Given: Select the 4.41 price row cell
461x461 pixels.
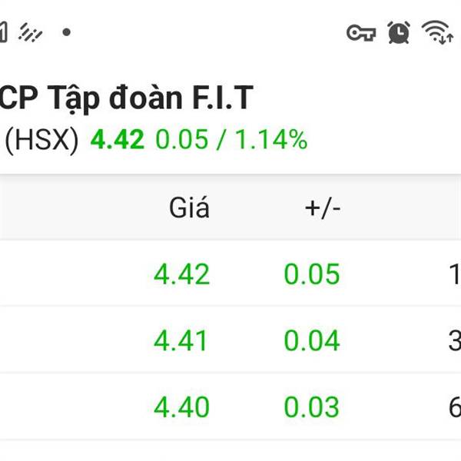Looking at the screenshot, I should point(181,340).
